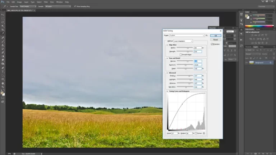Hide the Background layer with eye icon

click(x=247, y=62)
